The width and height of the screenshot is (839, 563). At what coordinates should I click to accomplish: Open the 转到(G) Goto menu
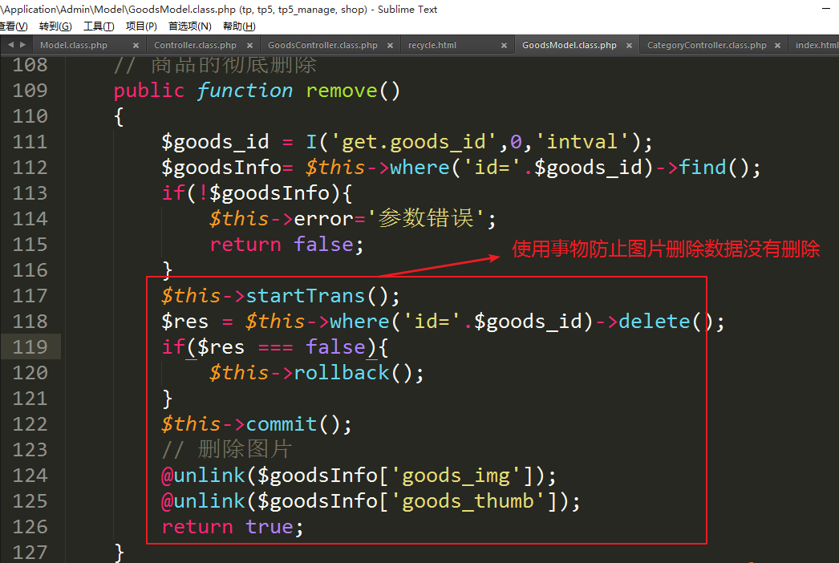(55, 26)
